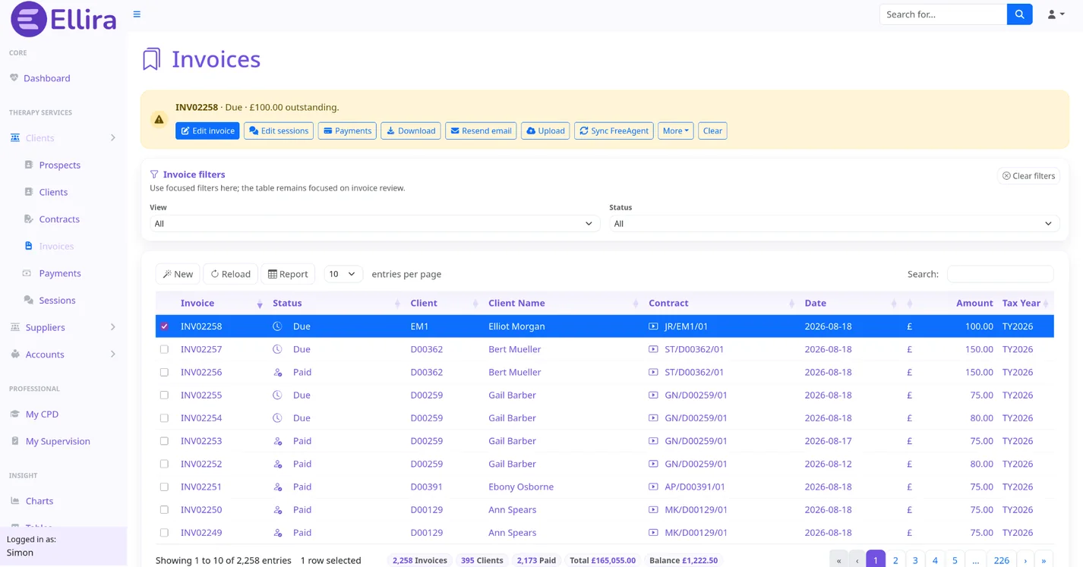Click the clock Due status icon for INV02257
Screen dimensions: 1083x567
coord(277,349)
